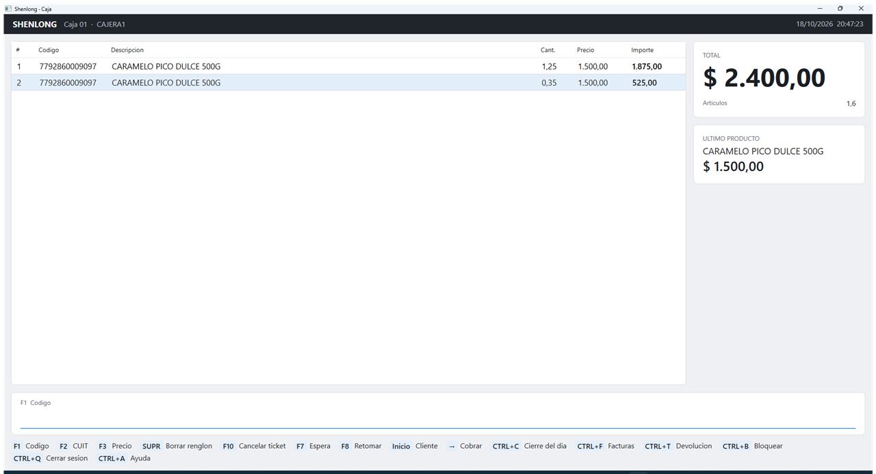Click the $ 1.500,00 last product price
This screenshot has height=474, width=876.
[733, 166]
